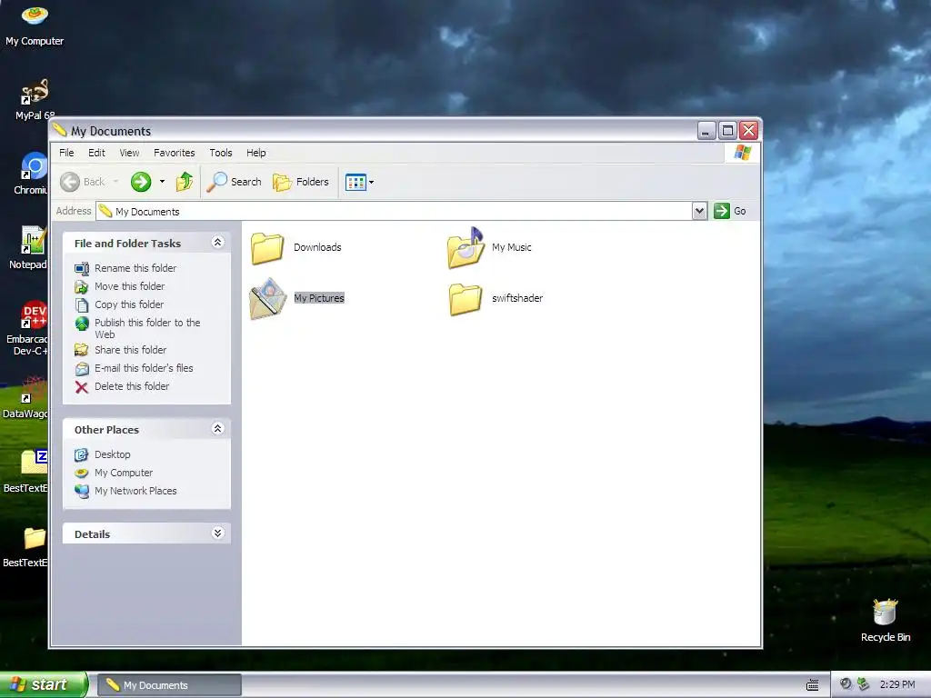931x698 pixels.
Task: Open the Favorites menu
Action: (x=174, y=153)
